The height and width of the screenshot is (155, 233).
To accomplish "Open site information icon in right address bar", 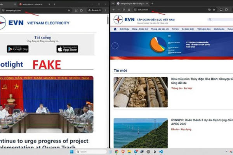I will (x=135, y=10).
